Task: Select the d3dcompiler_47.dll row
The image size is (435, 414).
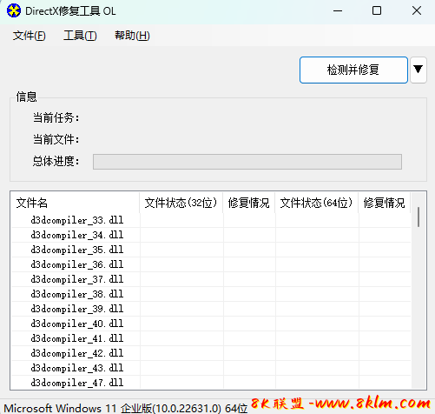Action: tap(211, 383)
